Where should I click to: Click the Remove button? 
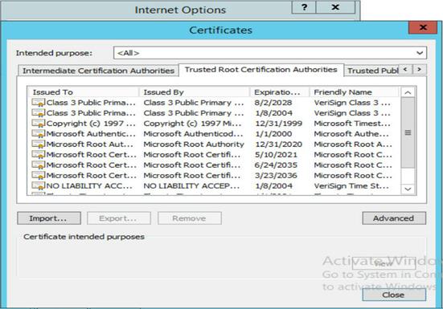pyautogui.click(x=190, y=218)
